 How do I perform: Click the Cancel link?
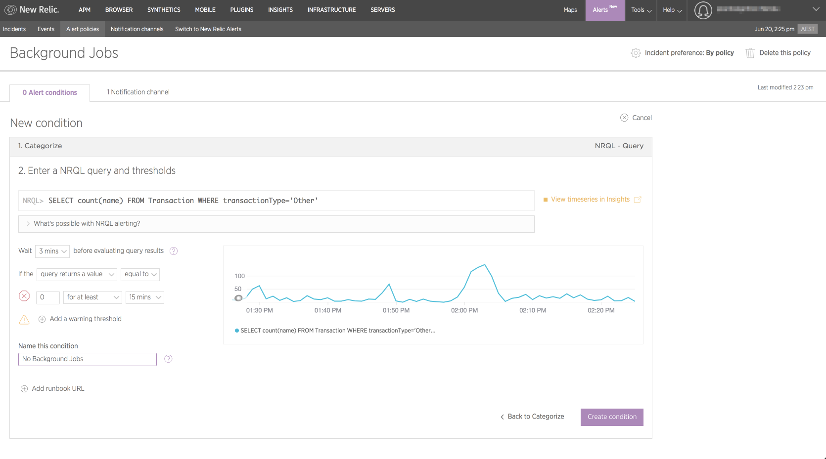pyautogui.click(x=642, y=118)
